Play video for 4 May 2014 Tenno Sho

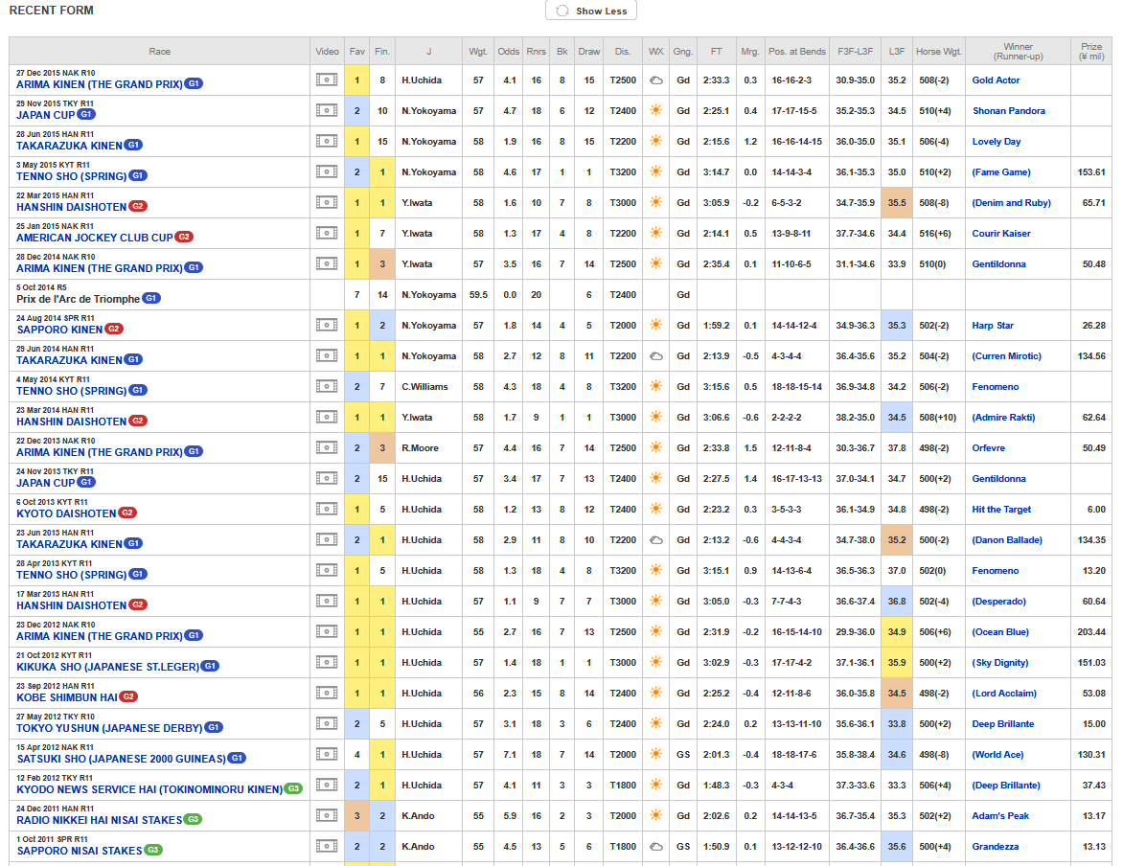pyautogui.click(x=327, y=386)
